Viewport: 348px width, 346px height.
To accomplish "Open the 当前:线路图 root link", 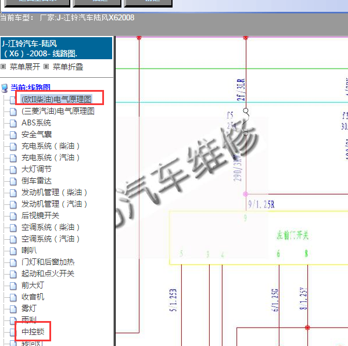I will pos(30,88).
